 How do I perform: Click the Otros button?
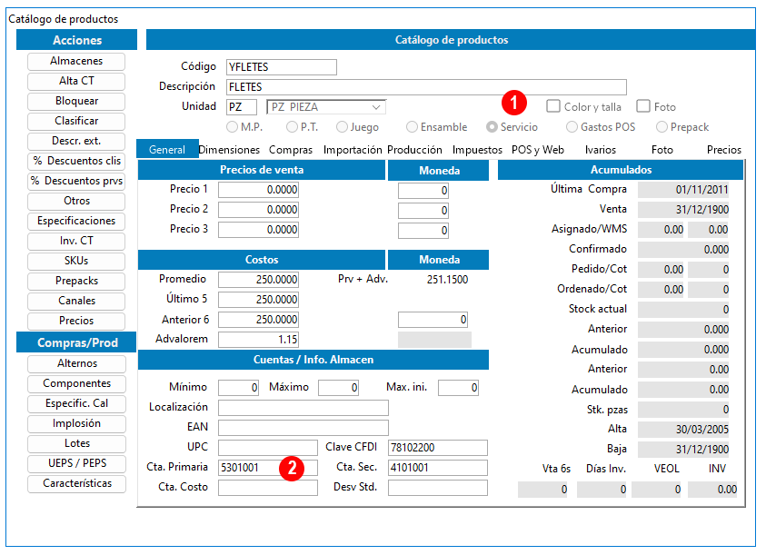click(76, 201)
